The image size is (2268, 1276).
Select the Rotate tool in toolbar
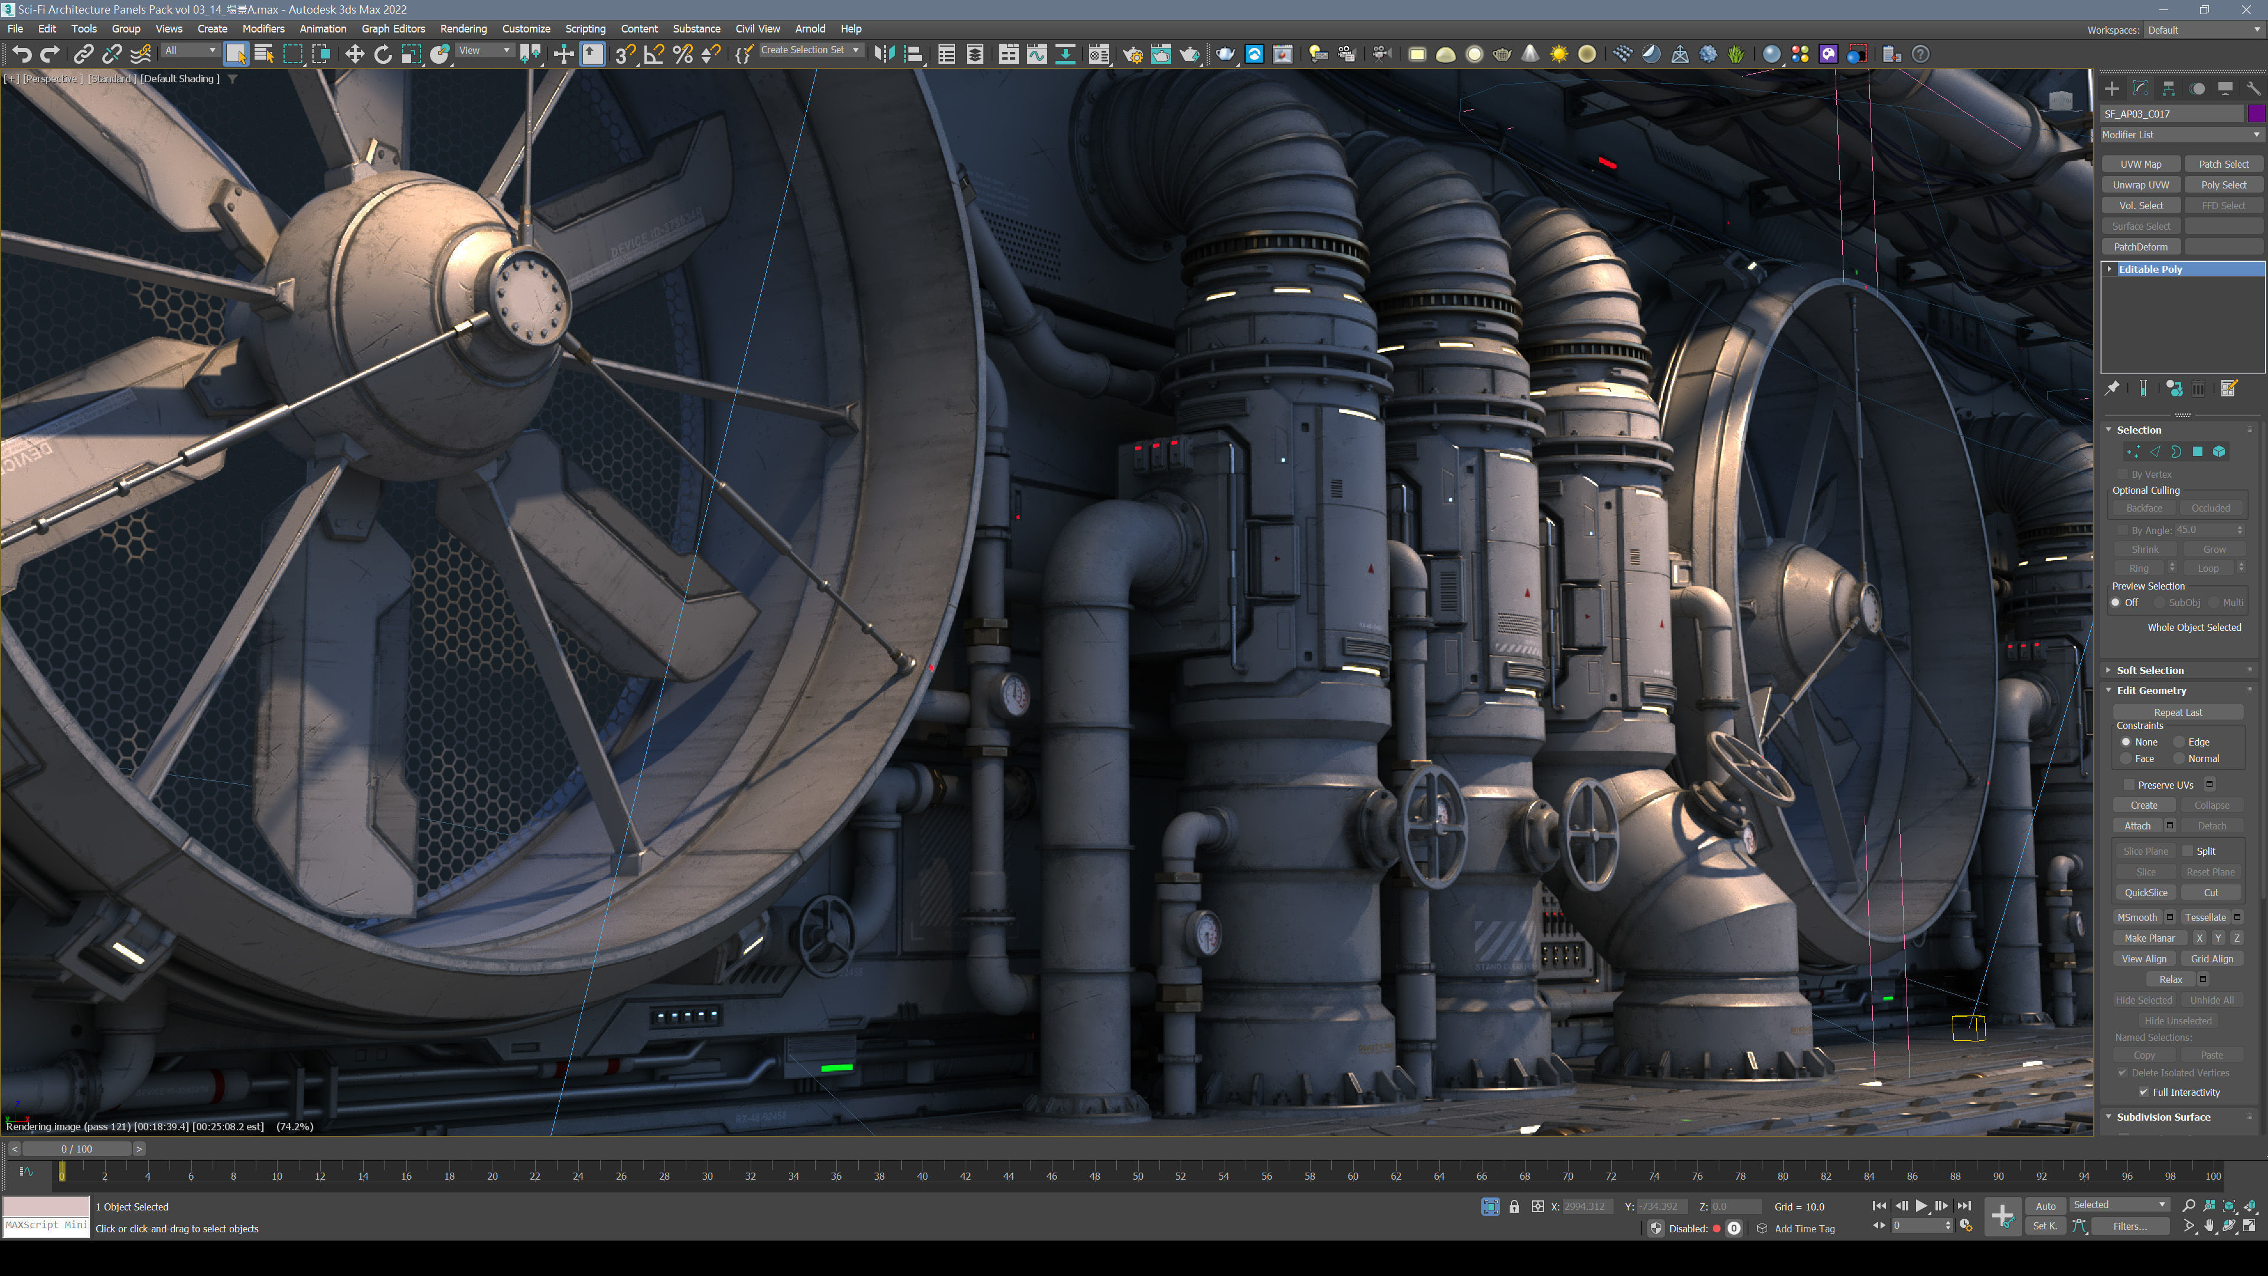(x=383, y=54)
